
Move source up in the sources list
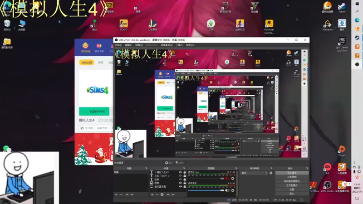[x=168, y=194]
